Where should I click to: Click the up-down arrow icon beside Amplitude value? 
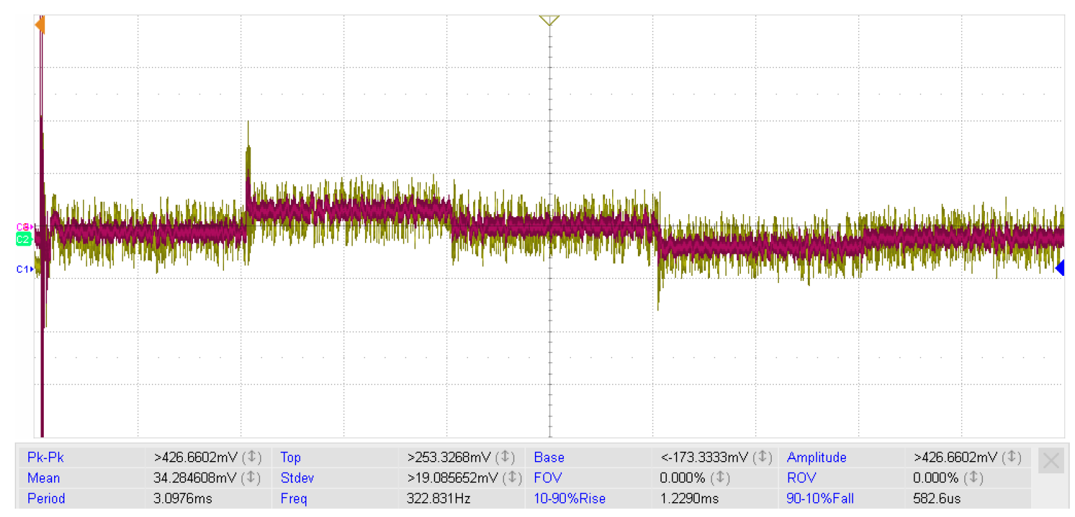[1011, 457]
